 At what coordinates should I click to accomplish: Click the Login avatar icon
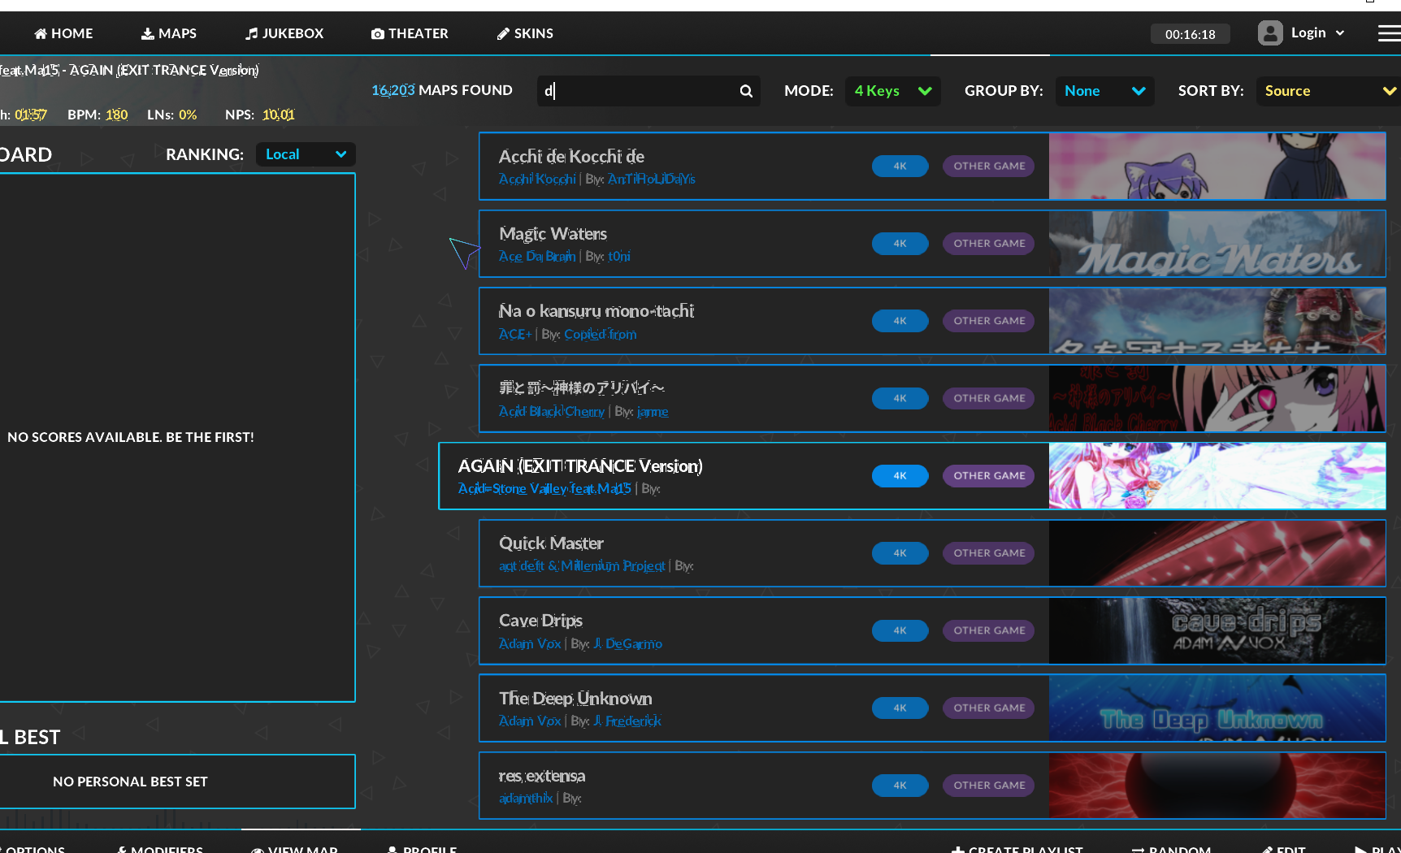click(1269, 32)
